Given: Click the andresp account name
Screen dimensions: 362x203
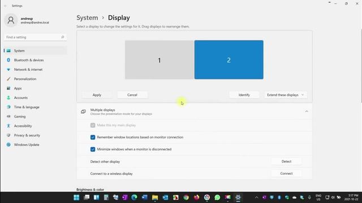Looking at the screenshot, I should 27,19.
